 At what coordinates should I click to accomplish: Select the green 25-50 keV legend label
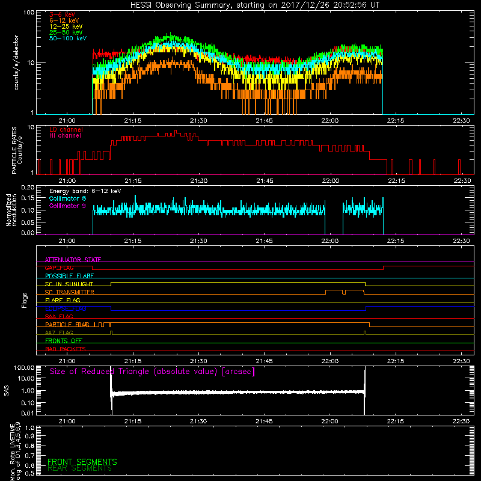[x=66, y=32]
